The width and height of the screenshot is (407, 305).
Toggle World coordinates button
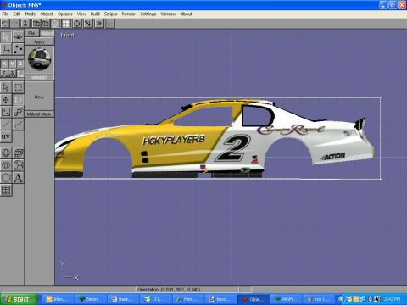click(4, 74)
